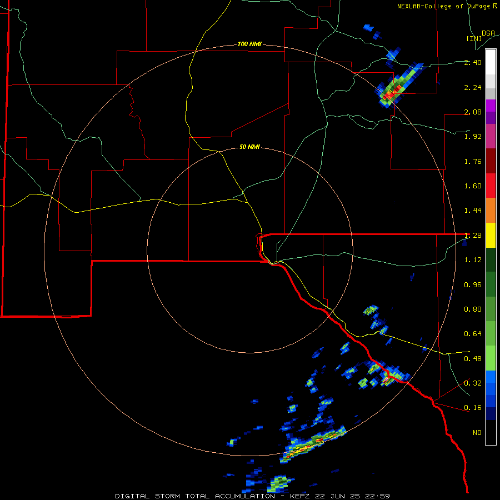500x500 pixels.
Task: Select the 1.60 legend value
Action: click(473, 186)
